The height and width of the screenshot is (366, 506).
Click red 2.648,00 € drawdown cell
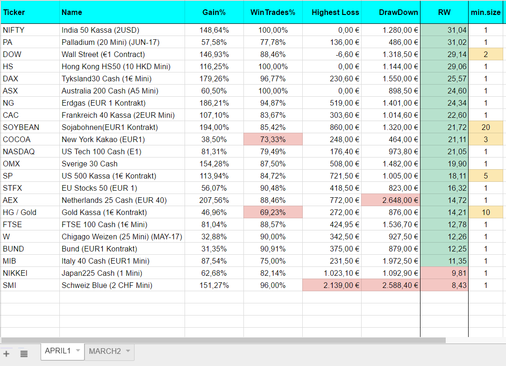(x=391, y=200)
